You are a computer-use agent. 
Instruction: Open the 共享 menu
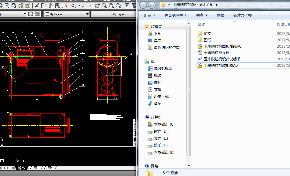pyautogui.click(x=202, y=15)
